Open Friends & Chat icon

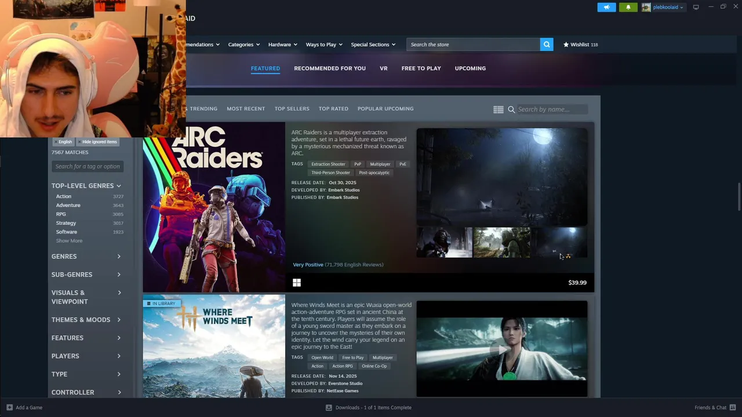(x=732, y=407)
